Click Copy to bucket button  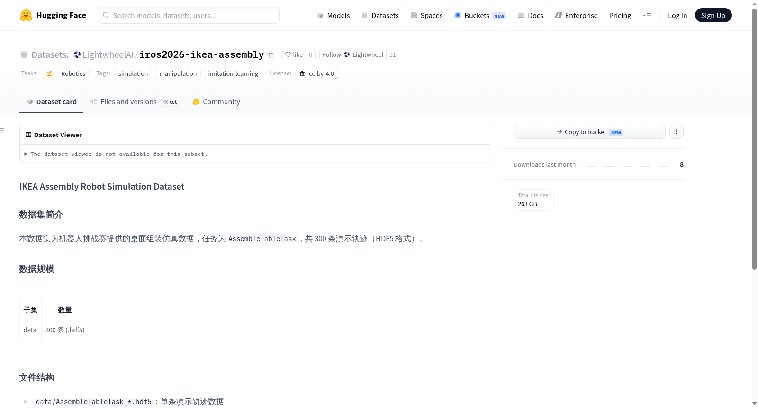589,132
